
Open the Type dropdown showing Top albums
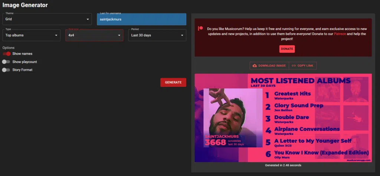(31, 35)
